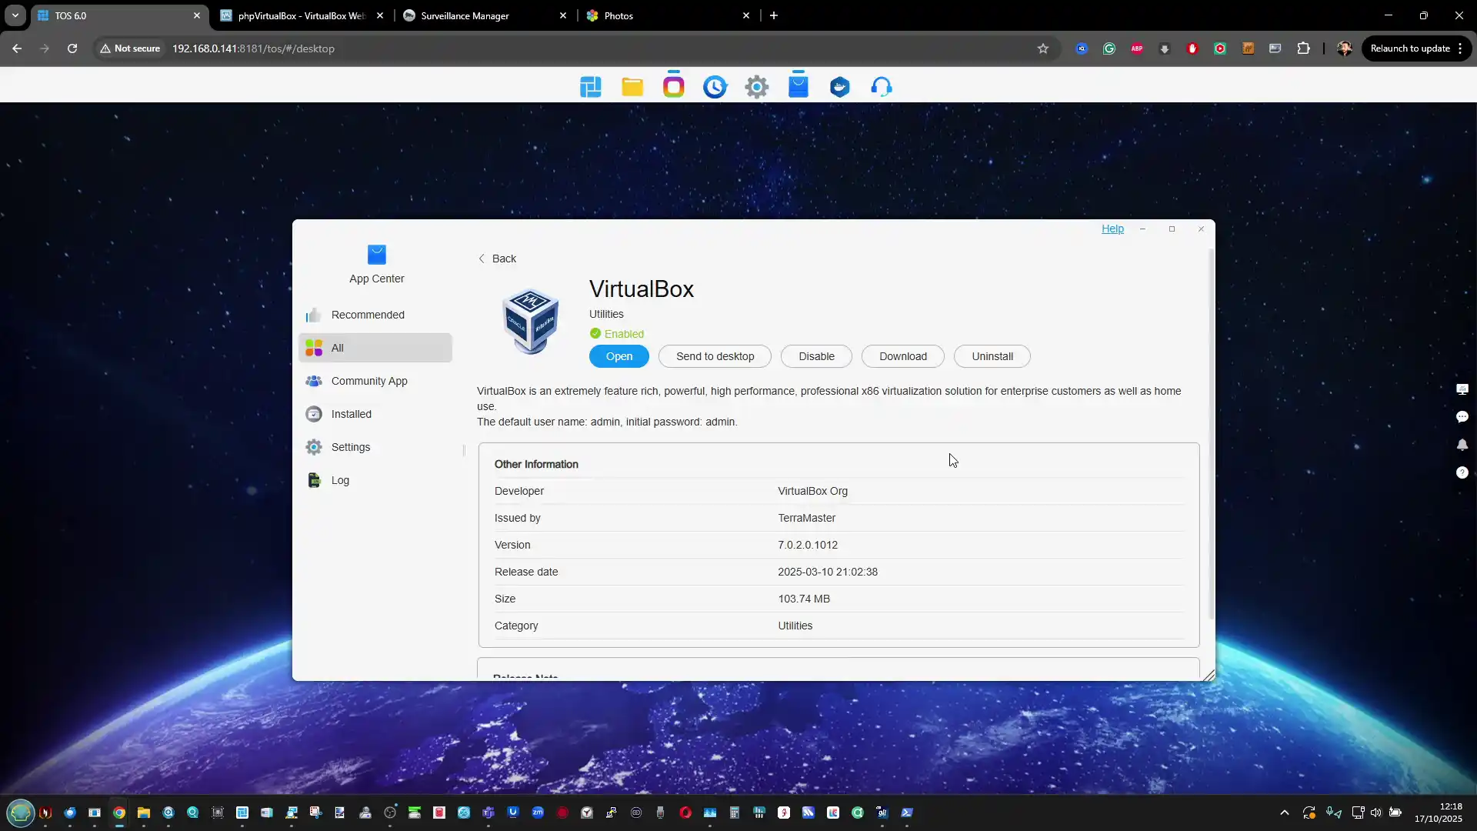The width and height of the screenshot is (1477, 831).
Task: Open File Manager folder icon in dock
Action: pyautogui.click(x=632, y=87)
